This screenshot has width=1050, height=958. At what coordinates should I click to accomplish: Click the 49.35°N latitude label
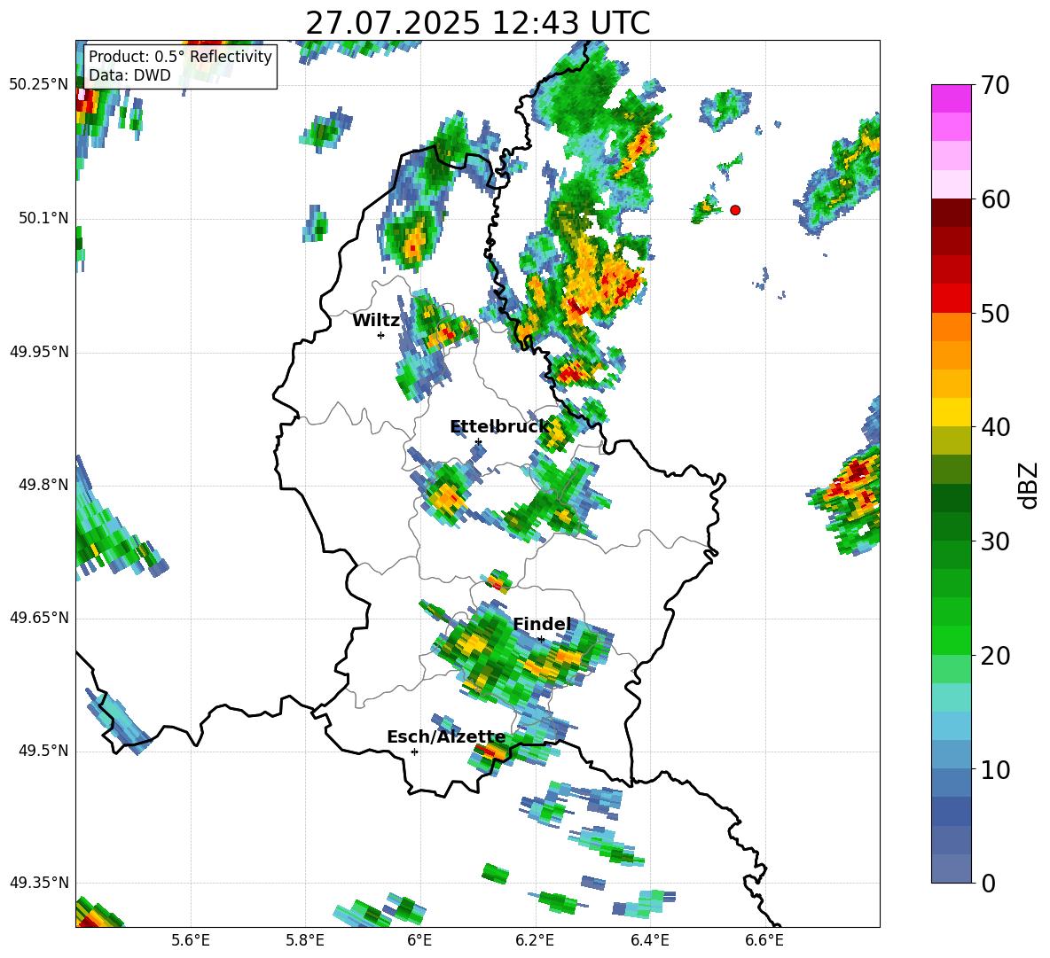39,883
